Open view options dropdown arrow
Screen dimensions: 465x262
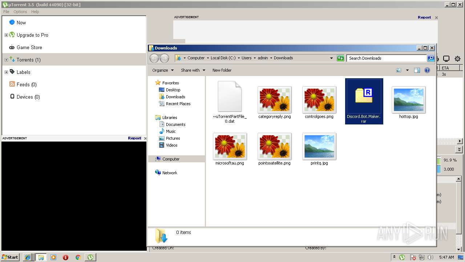[x=407, y=70]
